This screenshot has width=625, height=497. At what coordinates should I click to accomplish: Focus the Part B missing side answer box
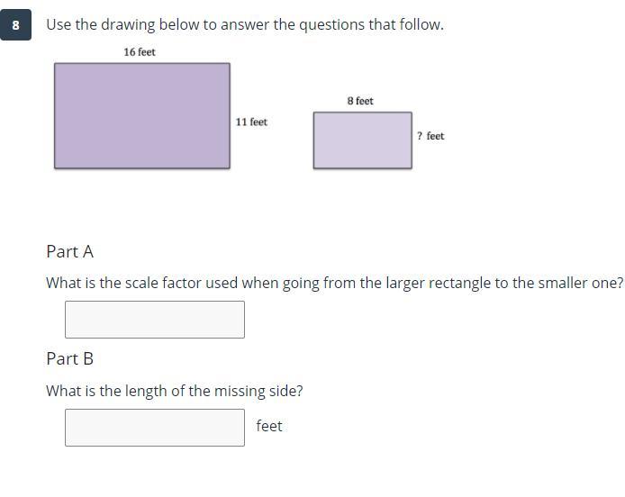point(154,428)
